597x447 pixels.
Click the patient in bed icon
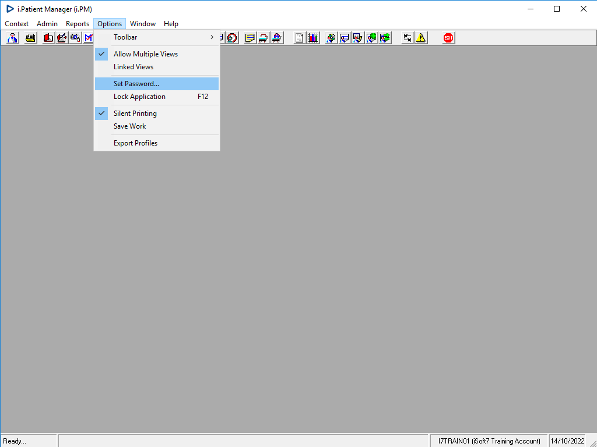click(277, 38)
